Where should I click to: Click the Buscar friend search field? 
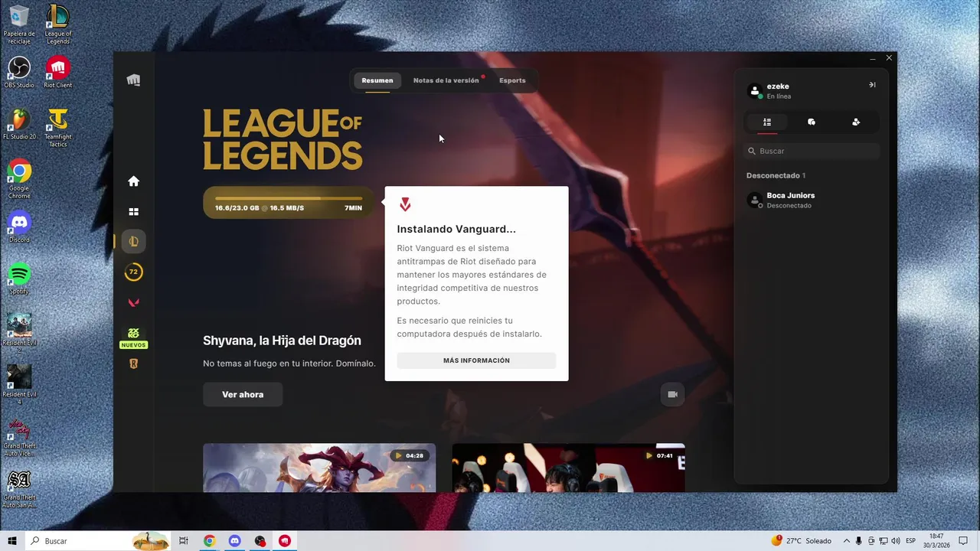pos(812,152)
